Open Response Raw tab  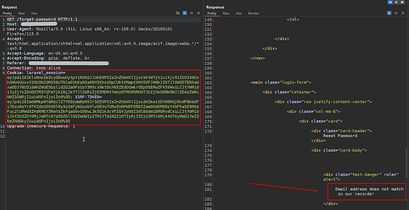[x=226, y=13]
